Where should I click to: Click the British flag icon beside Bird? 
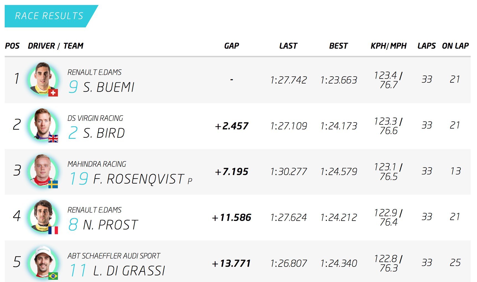53,139
